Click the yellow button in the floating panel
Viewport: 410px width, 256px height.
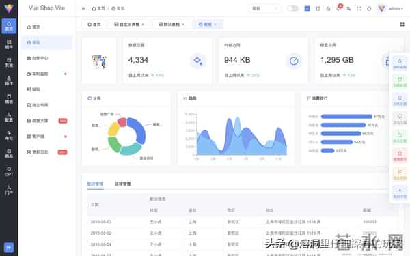coord(400,174)
